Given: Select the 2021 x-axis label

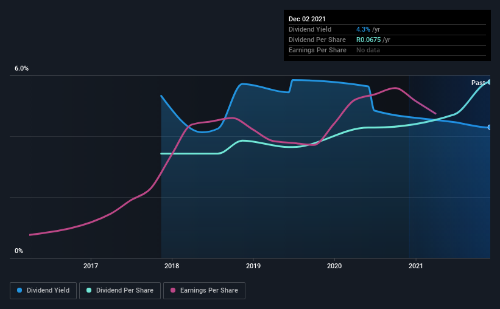Looking at the screenshot, I should coord(416,266).
